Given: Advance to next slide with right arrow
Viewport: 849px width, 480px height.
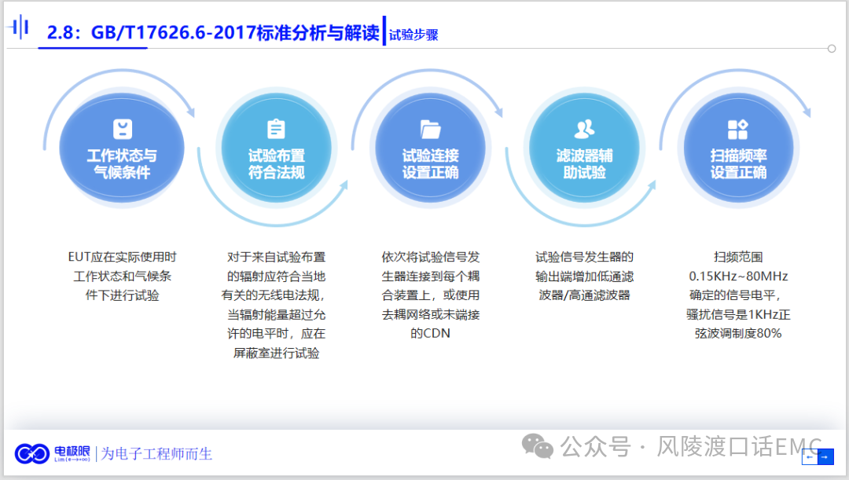Looking at the screenshot, I should pyautogui.click(x=825, y=456).
